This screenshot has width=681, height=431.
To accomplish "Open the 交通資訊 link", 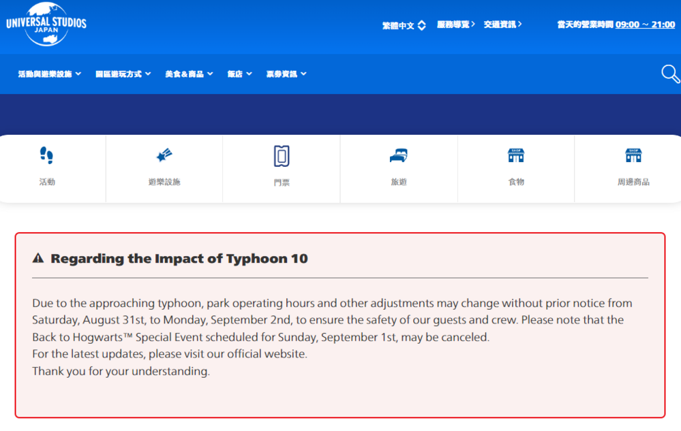I will [502, 25].
